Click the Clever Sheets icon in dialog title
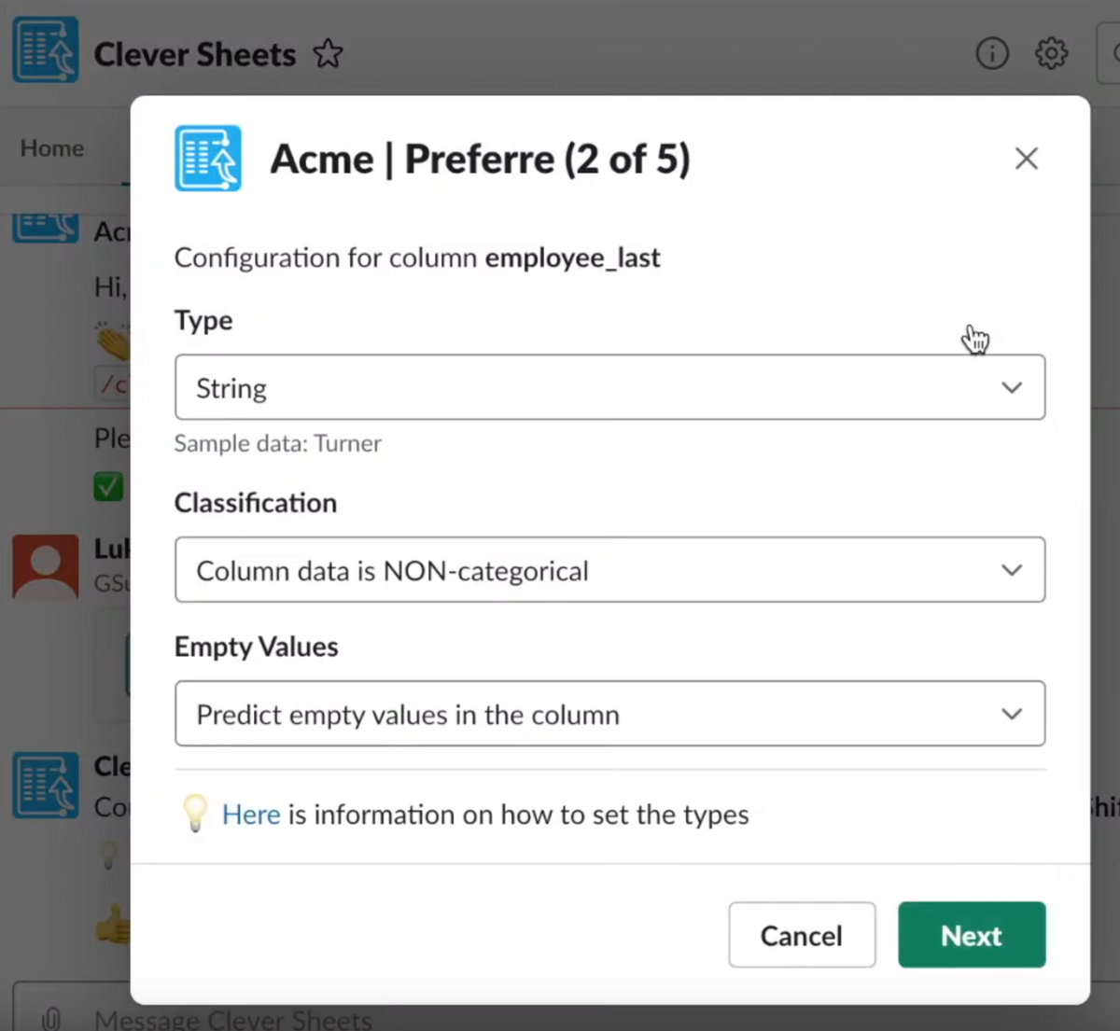 click(208, 159)
